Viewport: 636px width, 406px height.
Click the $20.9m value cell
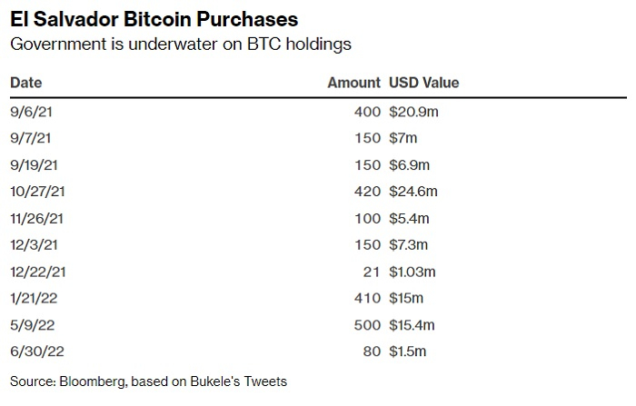tap(414, 111)
